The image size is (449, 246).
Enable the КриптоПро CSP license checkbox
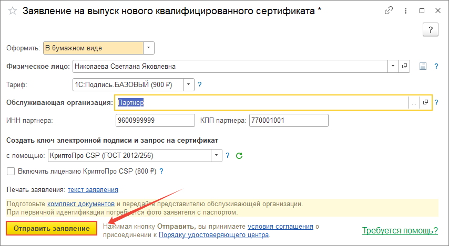11,171
